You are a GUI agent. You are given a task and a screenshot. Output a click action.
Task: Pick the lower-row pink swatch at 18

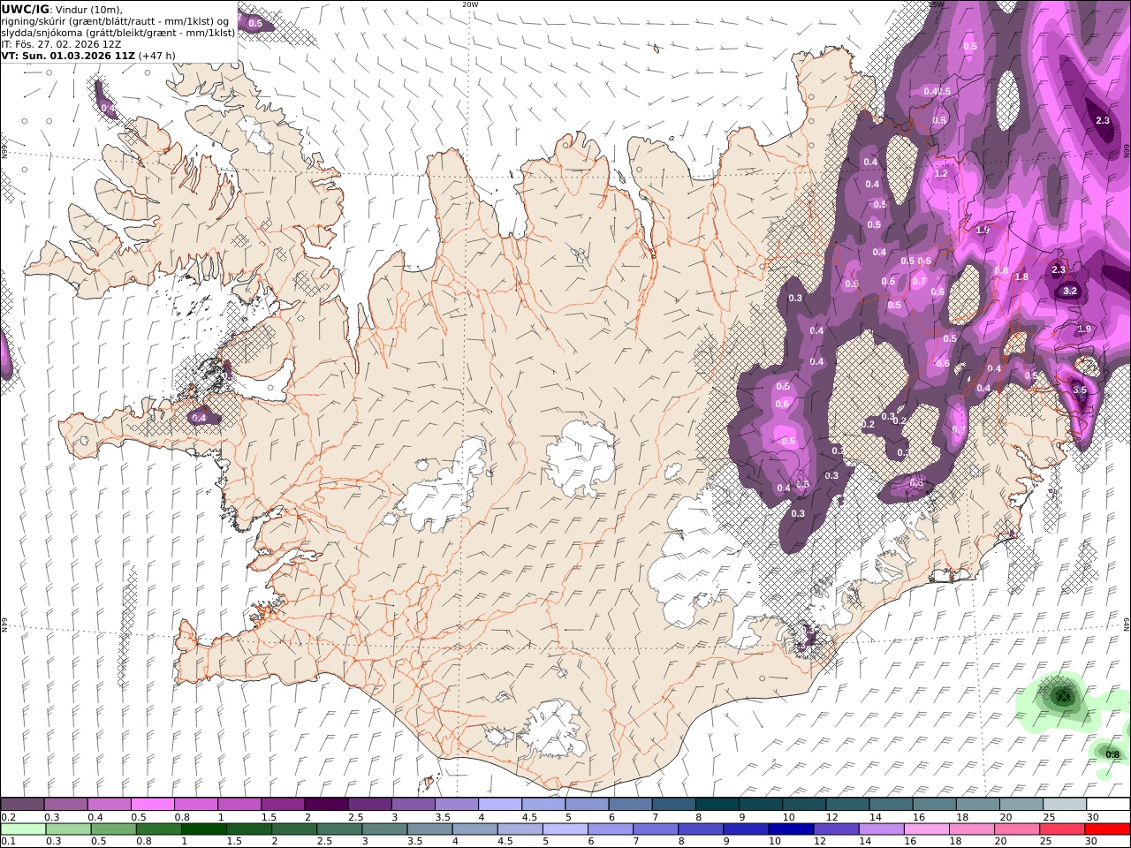point(972,829)
